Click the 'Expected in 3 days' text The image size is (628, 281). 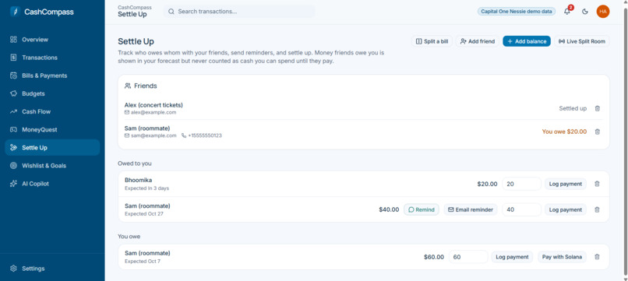tap(147, 188)
